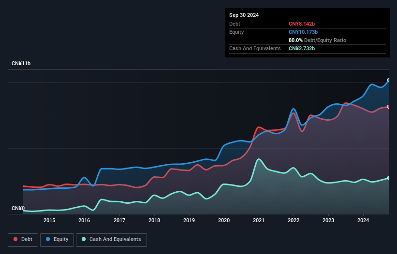Viewport: 397px width, 254px height.
Task: Click the red Debt endpoint marker
Action: tap(389, 107)
